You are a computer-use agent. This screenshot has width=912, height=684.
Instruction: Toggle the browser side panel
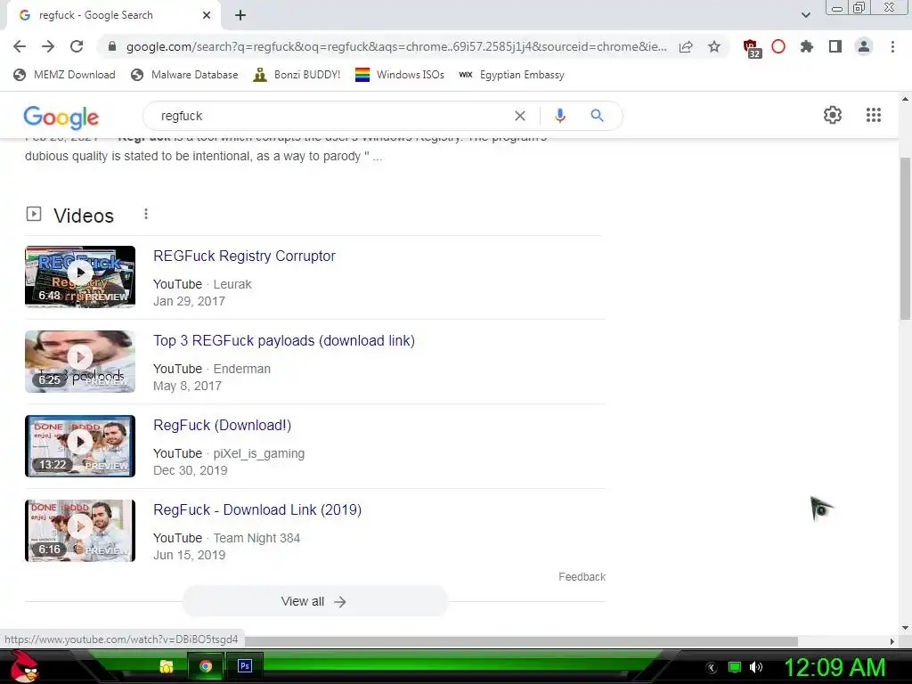click(x=835, y=46)
